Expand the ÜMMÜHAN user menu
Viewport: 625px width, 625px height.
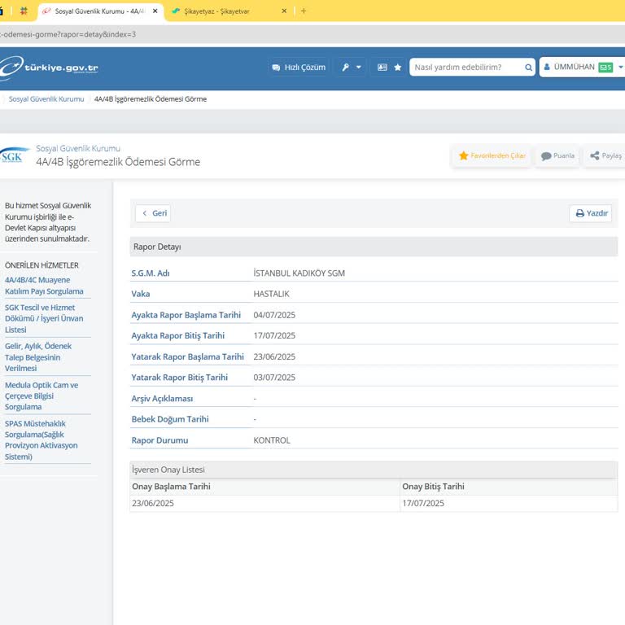[x=573, y=67]
